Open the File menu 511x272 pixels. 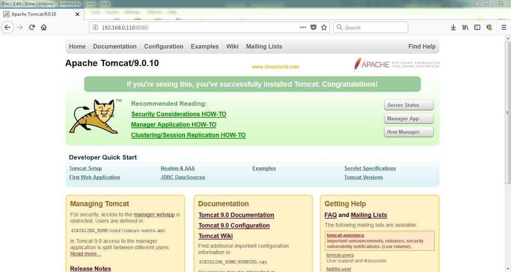click(6, 3)
